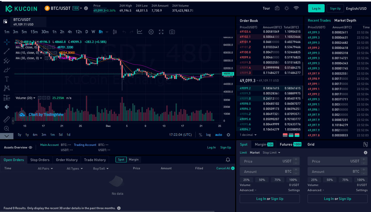Click the green Log In header button
371x212 pixels.
(x=316, y=8)
